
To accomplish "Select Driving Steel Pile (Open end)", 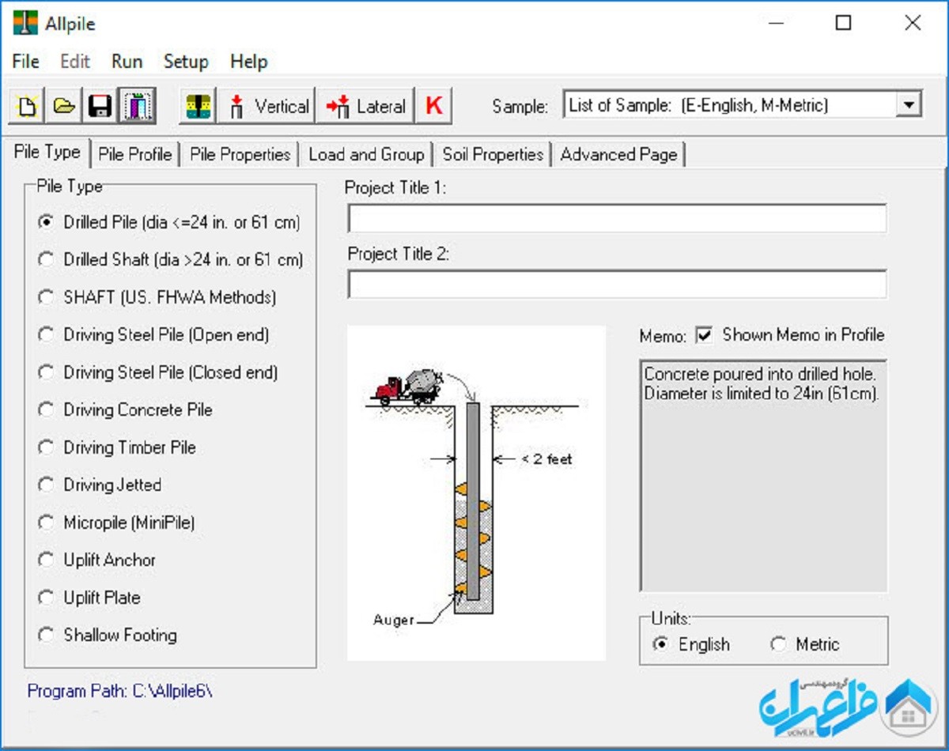I will click(154, 334).
